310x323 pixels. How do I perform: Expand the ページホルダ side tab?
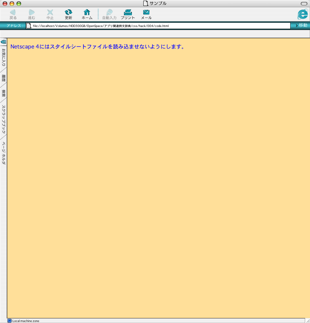(x=3, y=153)
